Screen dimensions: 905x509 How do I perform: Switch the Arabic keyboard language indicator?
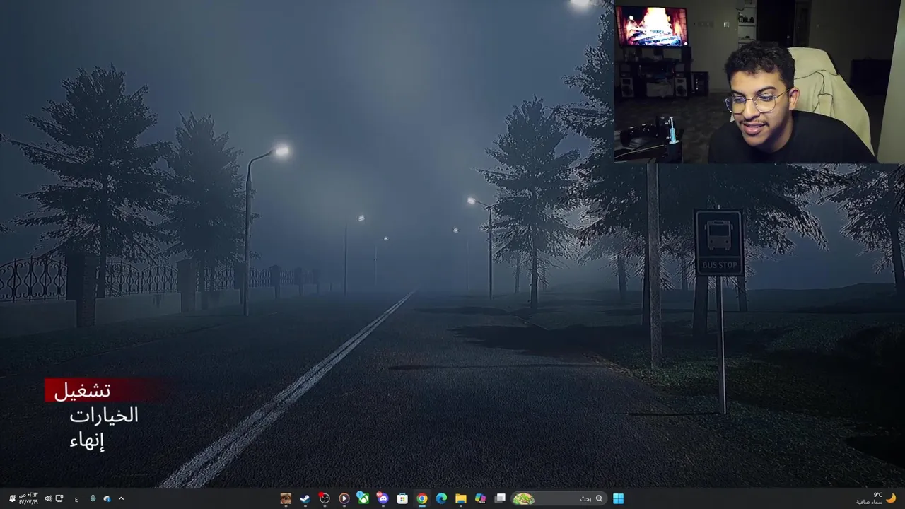(x=76, y=499)
